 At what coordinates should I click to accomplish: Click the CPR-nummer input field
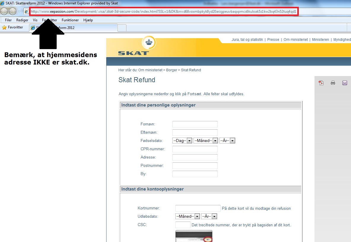tap(195, 149)
